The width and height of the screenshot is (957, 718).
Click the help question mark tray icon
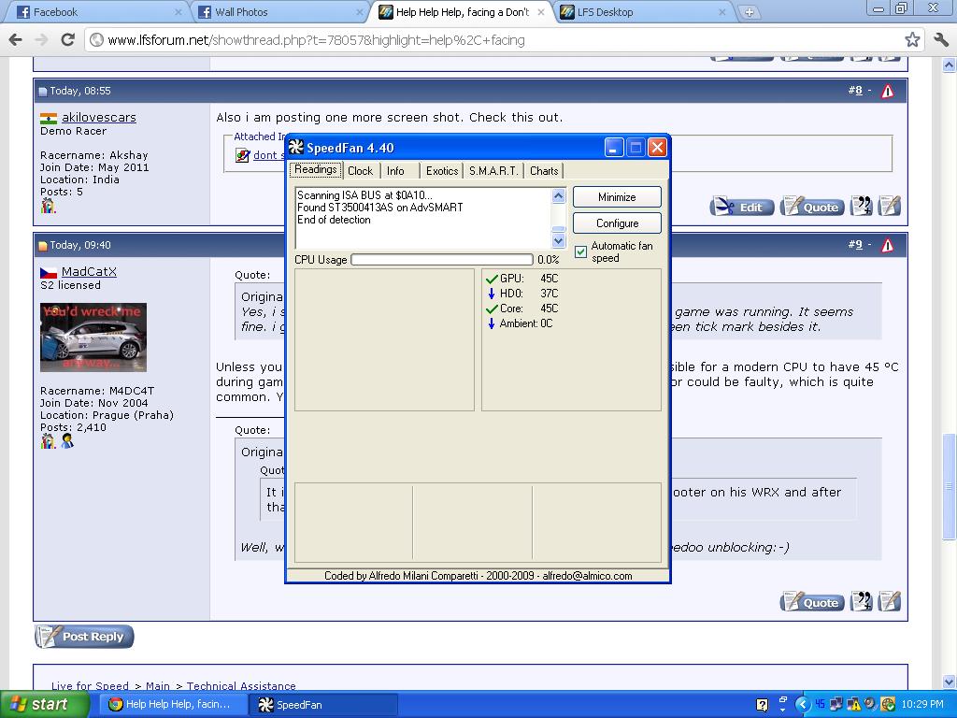[x=762, y=705]
